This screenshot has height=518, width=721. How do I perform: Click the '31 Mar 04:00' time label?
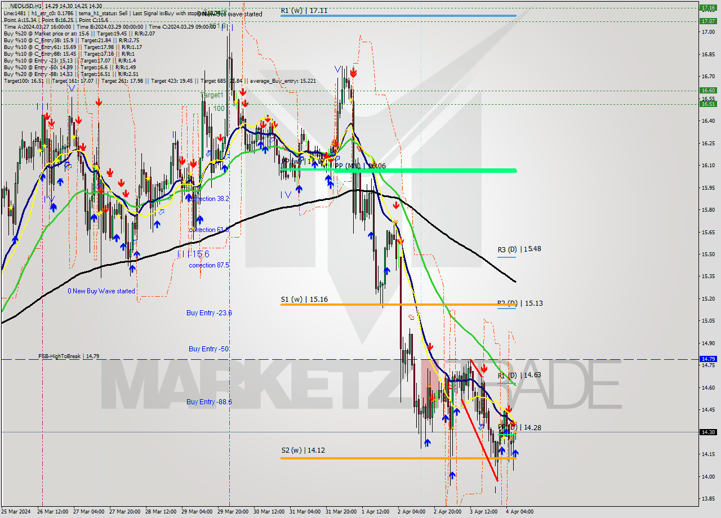tap(306, 512)
